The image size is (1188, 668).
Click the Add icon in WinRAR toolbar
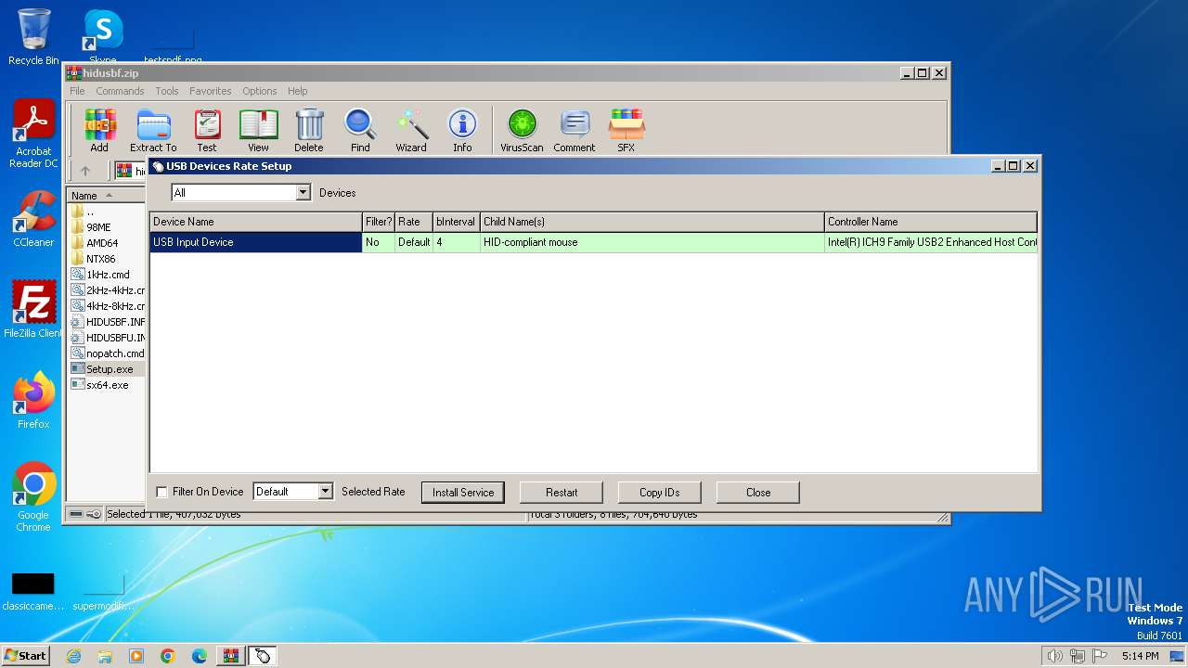99,130
